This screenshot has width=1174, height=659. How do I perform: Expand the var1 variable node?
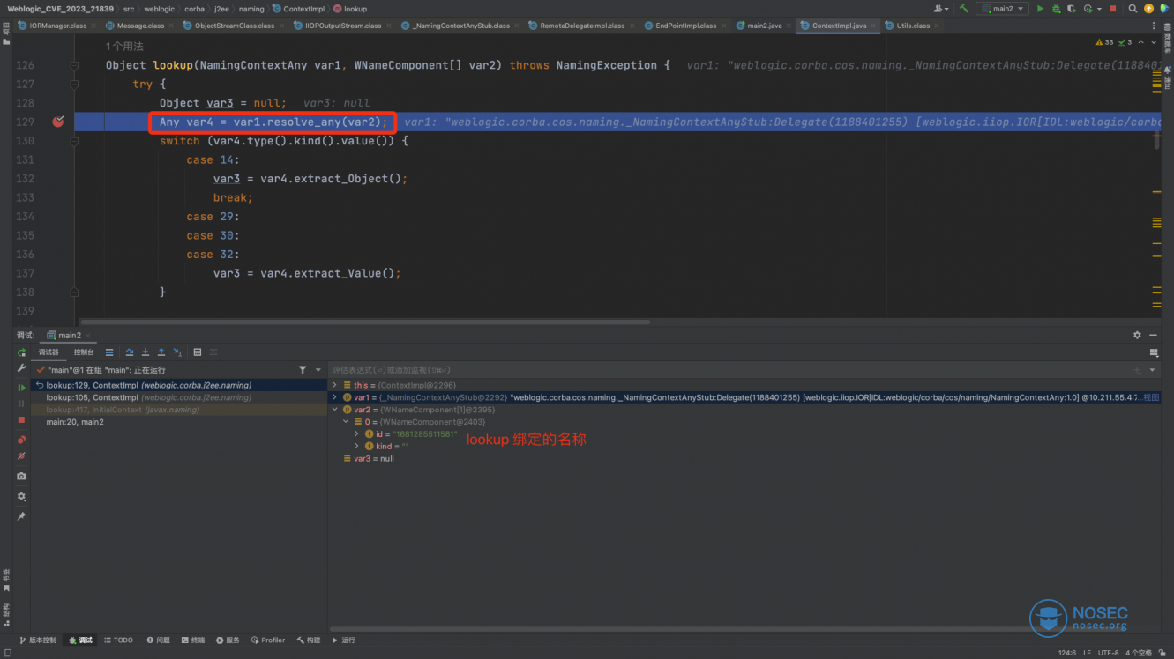click(x=334, y=397)
